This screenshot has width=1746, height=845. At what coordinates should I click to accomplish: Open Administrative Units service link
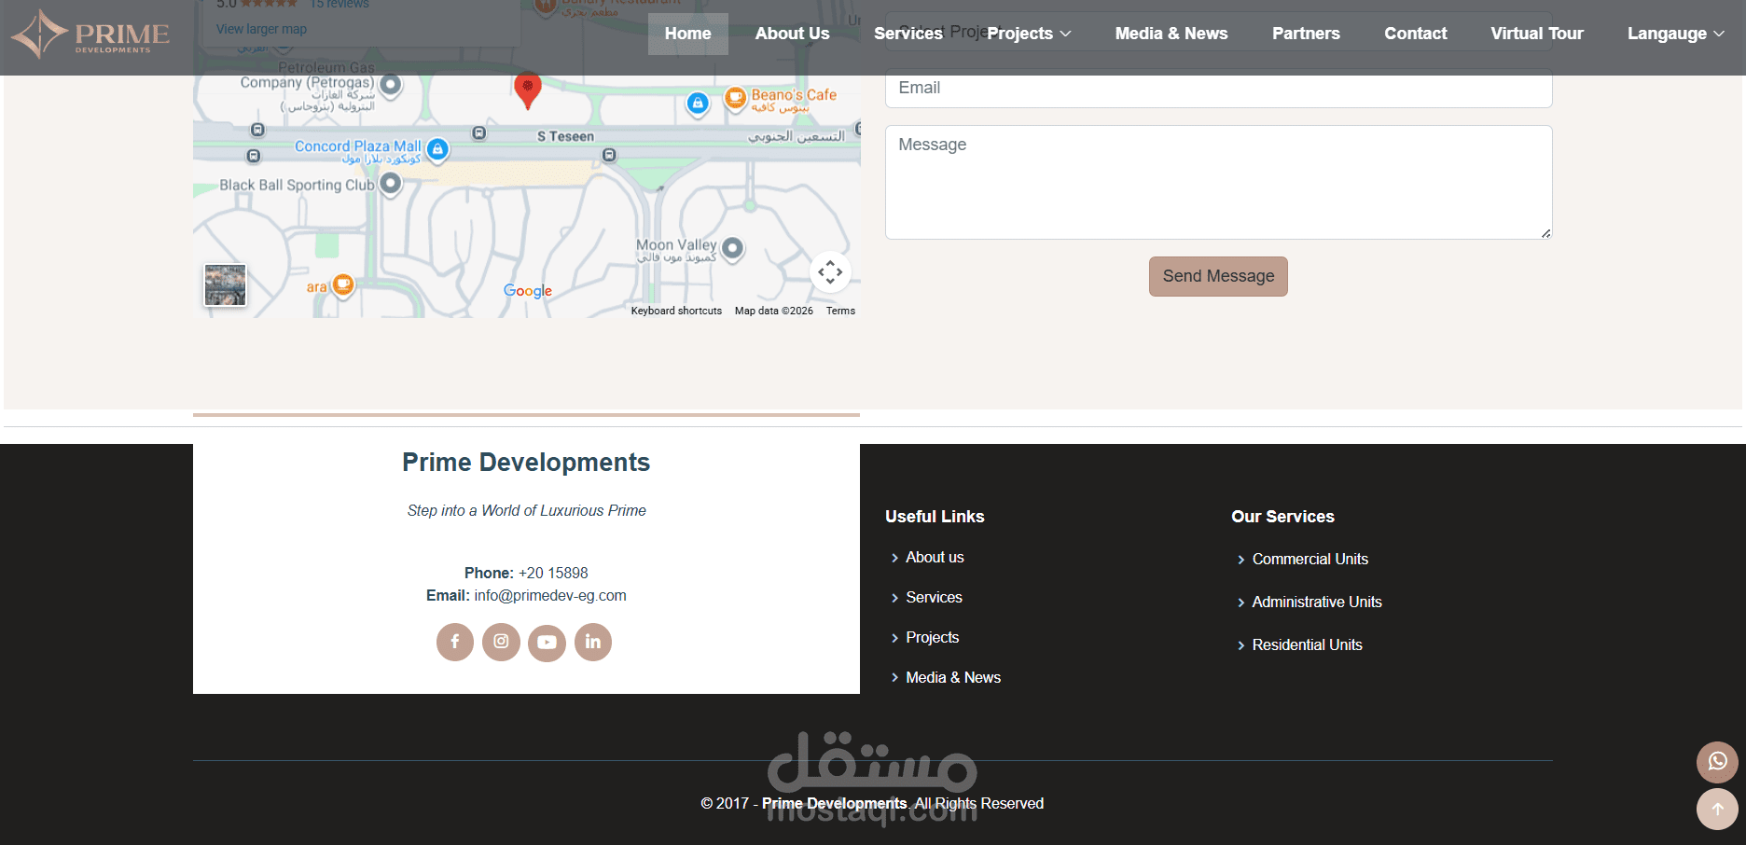1317,602
